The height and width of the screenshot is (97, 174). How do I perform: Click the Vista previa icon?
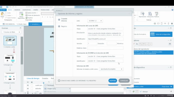(x=150, y=14)
